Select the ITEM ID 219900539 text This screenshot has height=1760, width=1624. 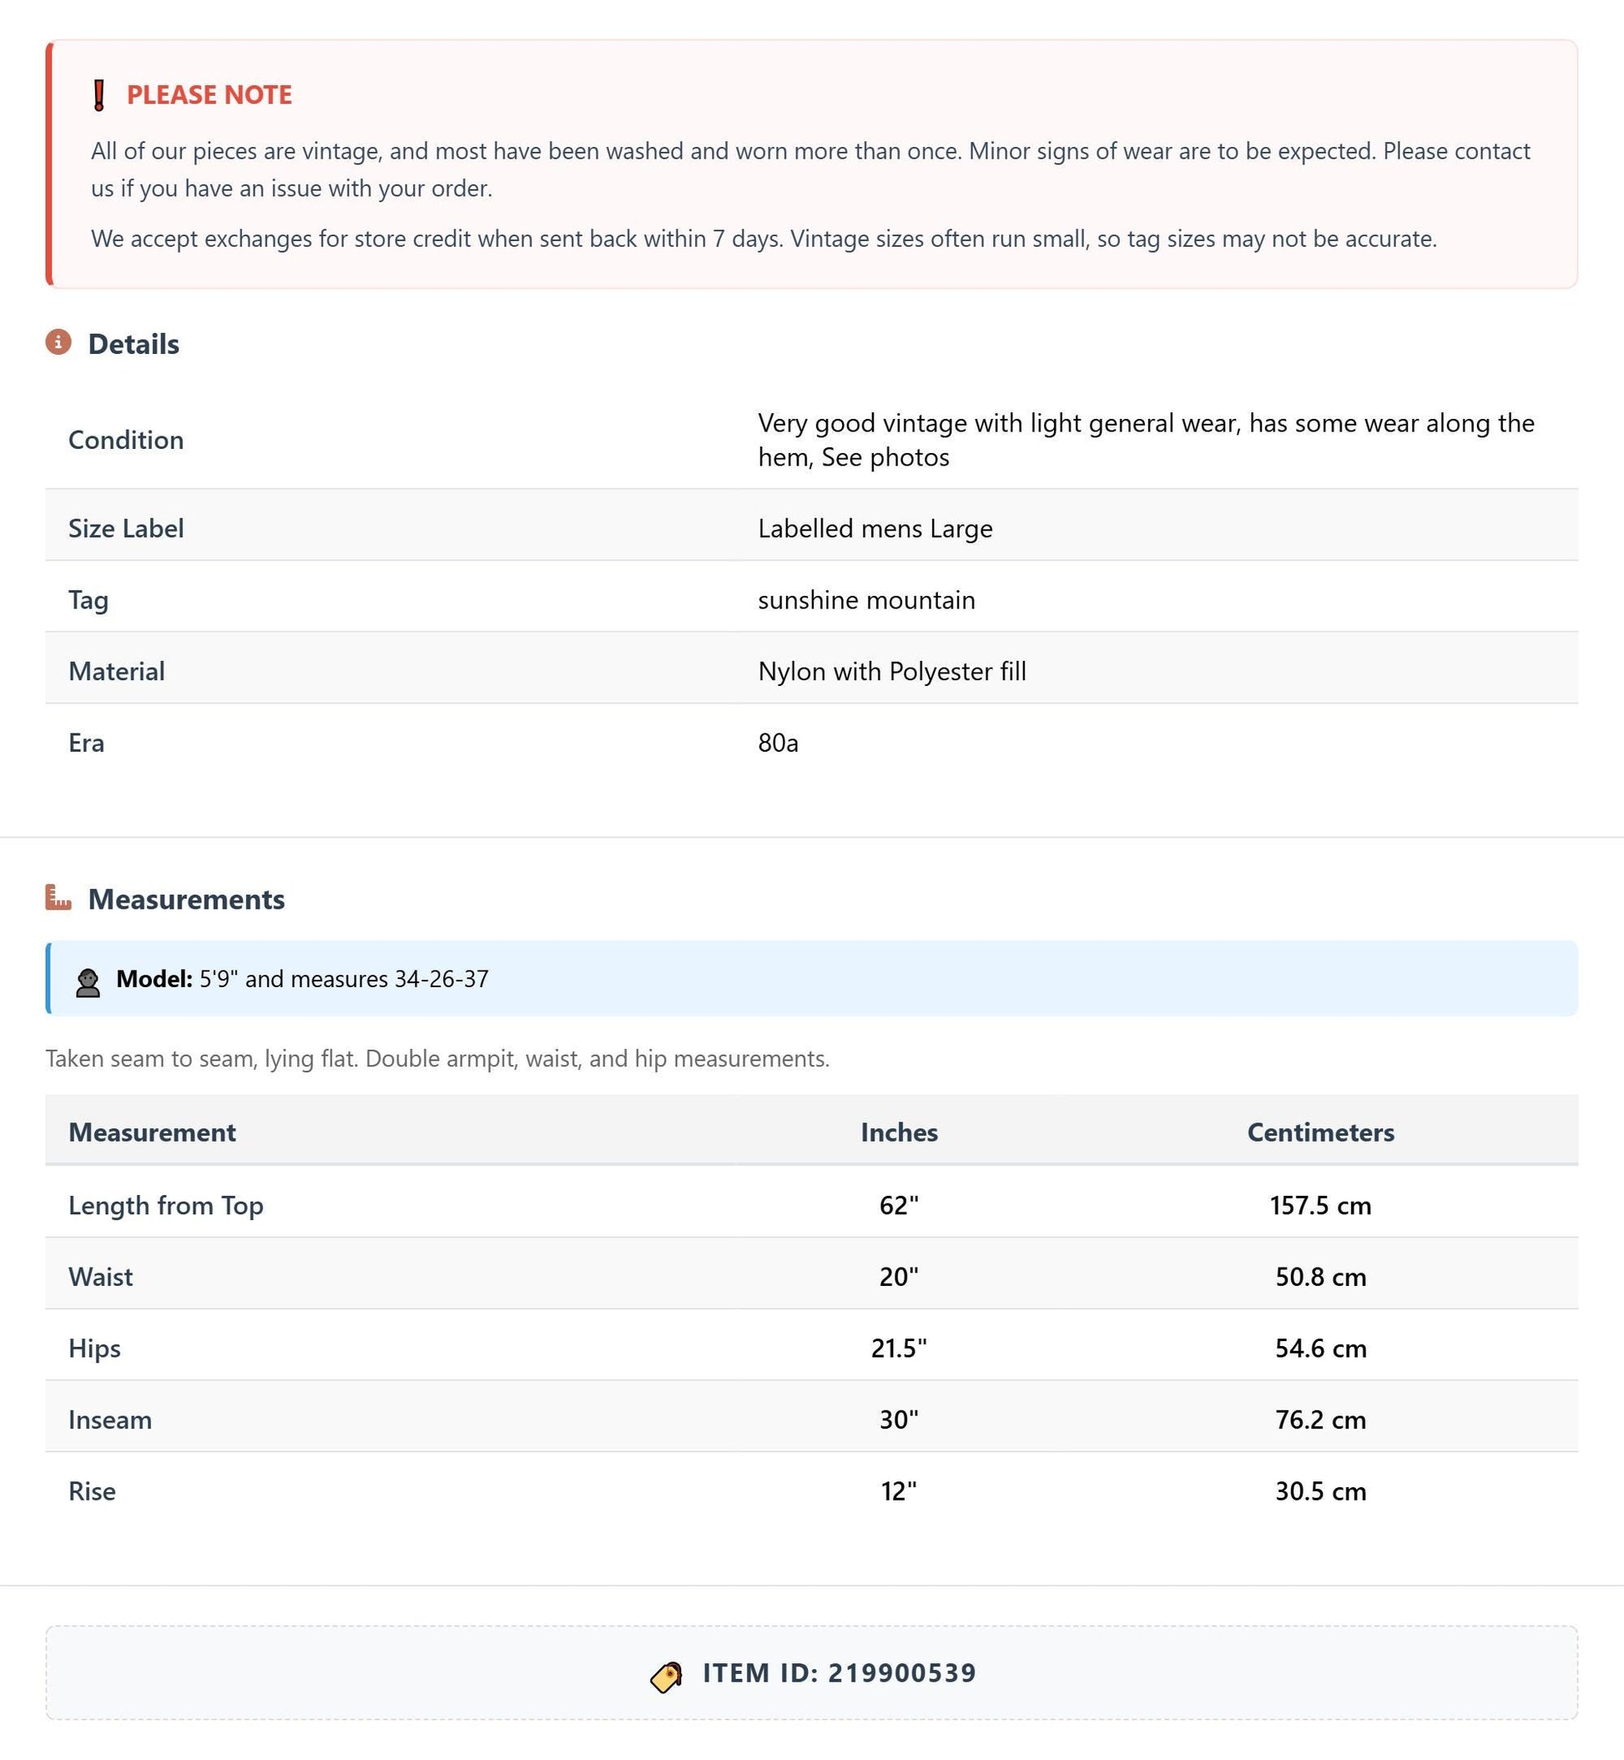[x=840, y=1673]
